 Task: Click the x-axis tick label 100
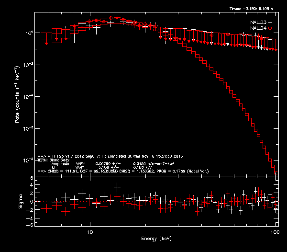point(275,232)
